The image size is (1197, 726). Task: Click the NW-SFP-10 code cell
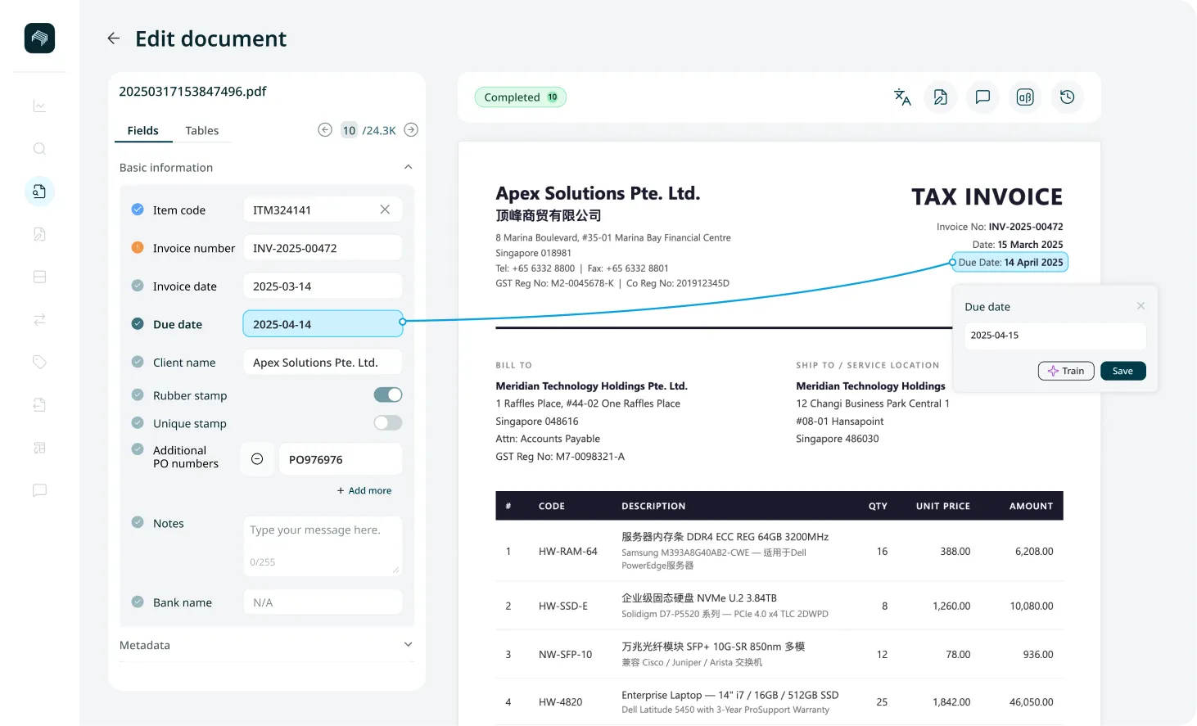tap(565, 655)
